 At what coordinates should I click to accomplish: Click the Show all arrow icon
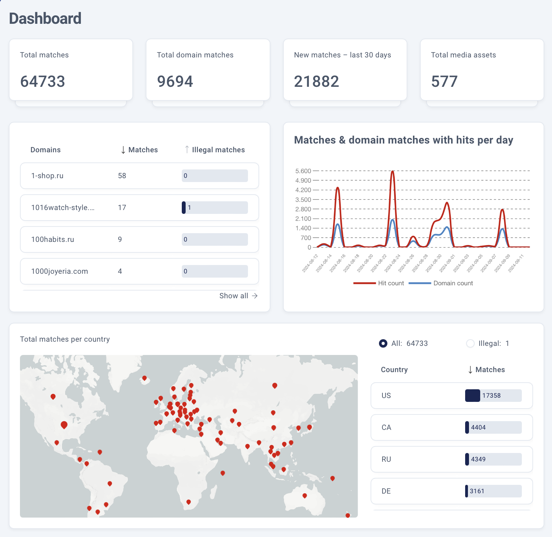point(255,296)
